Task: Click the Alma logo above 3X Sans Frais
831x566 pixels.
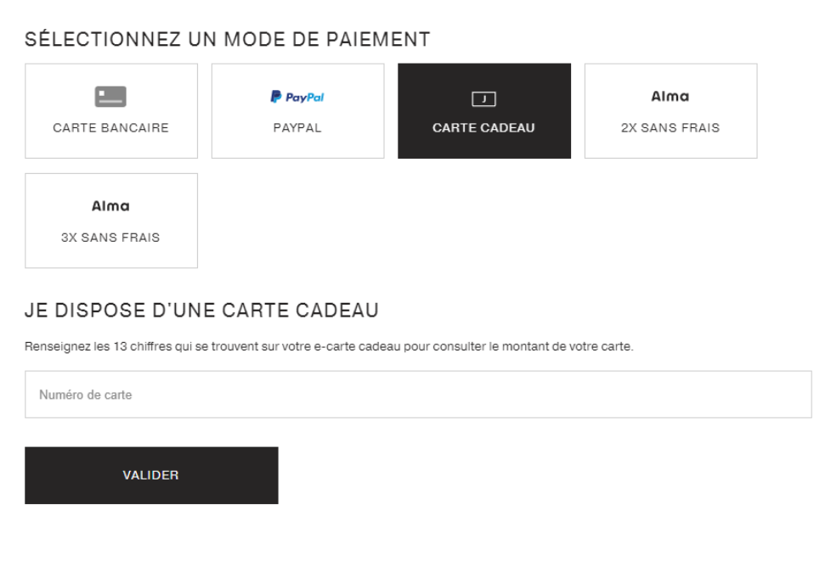Action: [110, 205]
